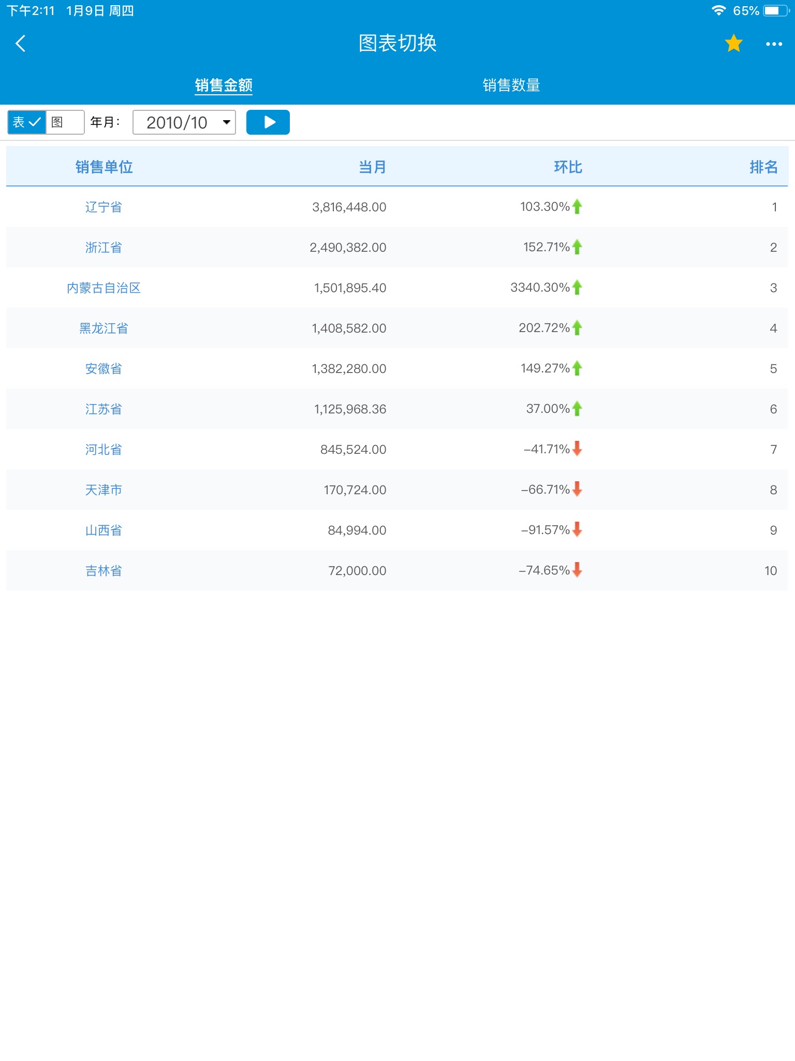This screenshot has width=795, height=1061.
Task: Tap the battery status icon
Action: [776, 10]
